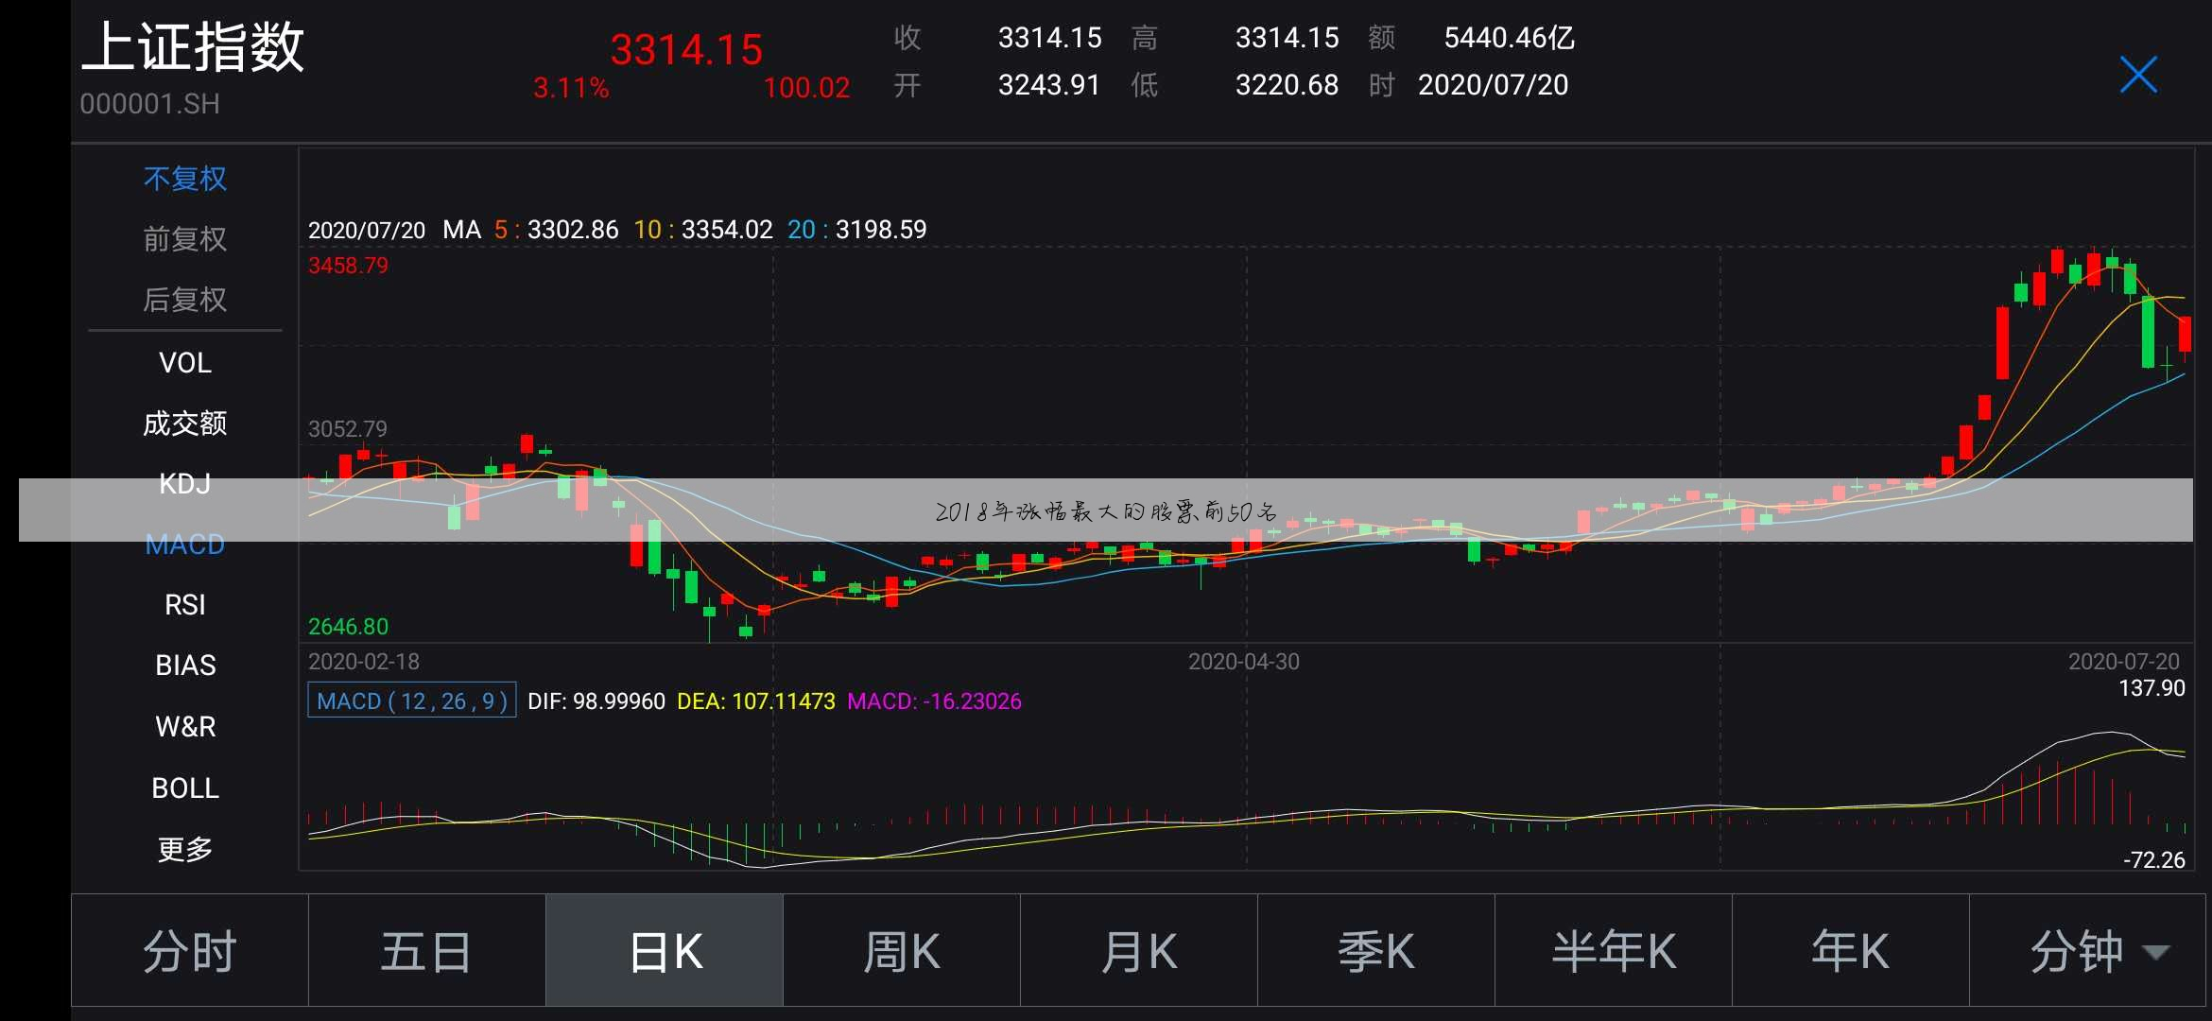The image size is (2212, 1021).
Task: Switch to the 分时 intraday tab
Action: (189, 951)
